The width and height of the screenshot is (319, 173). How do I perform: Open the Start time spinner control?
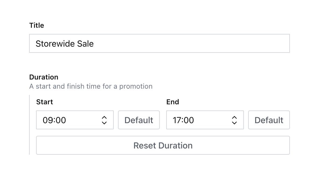[x=104, y=120]
